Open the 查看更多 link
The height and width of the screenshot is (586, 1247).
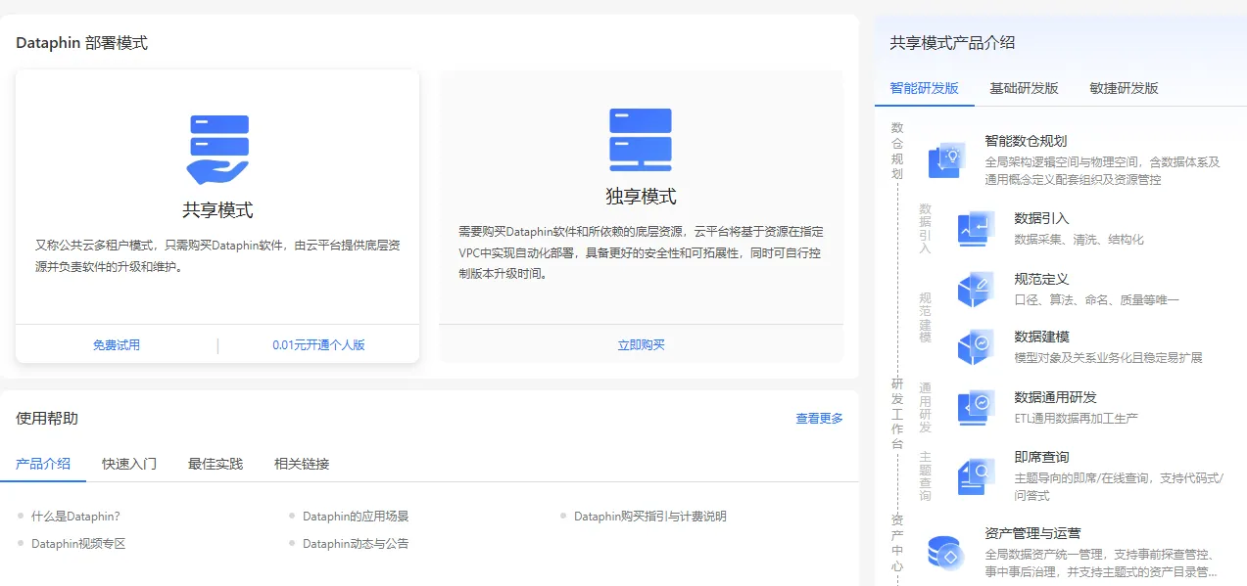point(819,419)
